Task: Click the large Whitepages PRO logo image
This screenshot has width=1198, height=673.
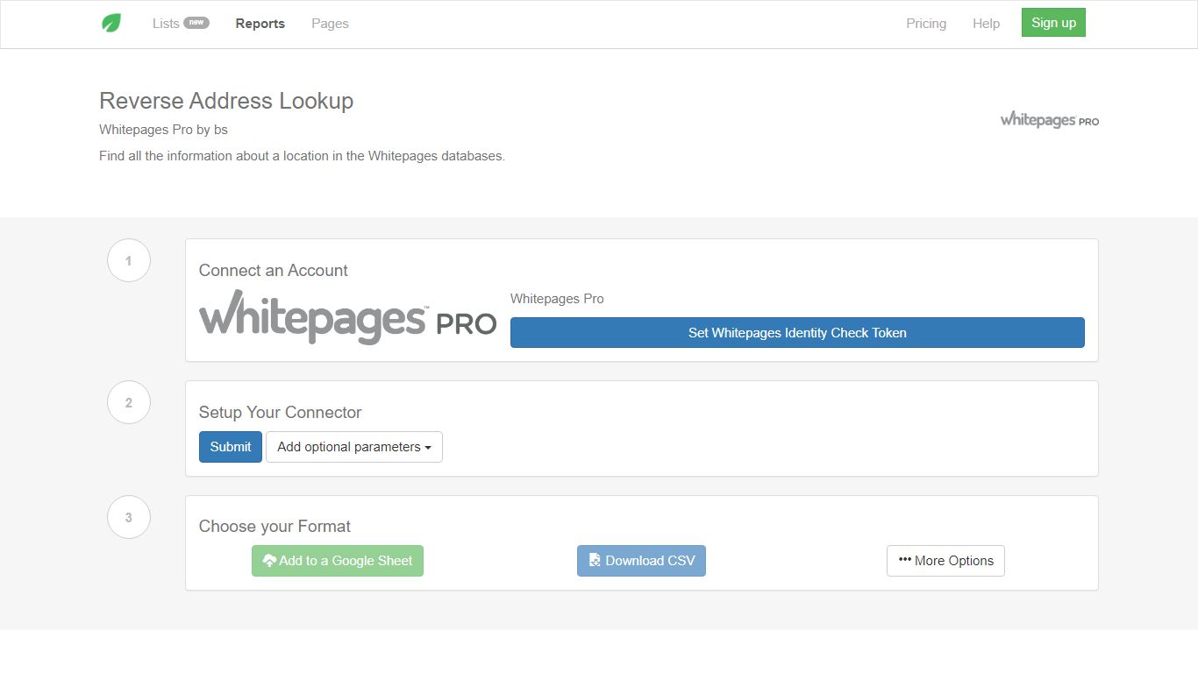Action: click(347, 316)
